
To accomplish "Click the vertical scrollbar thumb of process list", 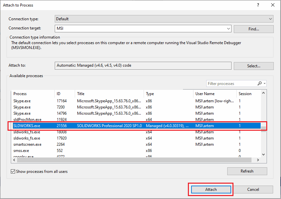I will point(263,129).
